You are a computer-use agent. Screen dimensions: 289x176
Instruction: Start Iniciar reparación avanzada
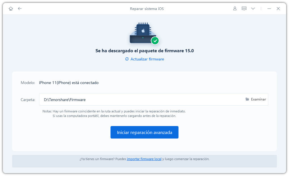(x=144, y=132)
